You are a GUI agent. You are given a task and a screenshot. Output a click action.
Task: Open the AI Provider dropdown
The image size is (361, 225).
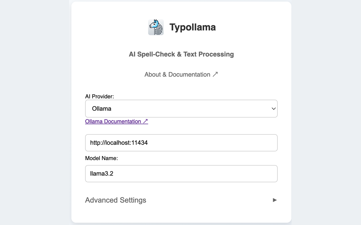tap(181, 109)
